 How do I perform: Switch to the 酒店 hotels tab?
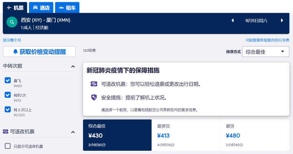point(41,8)
